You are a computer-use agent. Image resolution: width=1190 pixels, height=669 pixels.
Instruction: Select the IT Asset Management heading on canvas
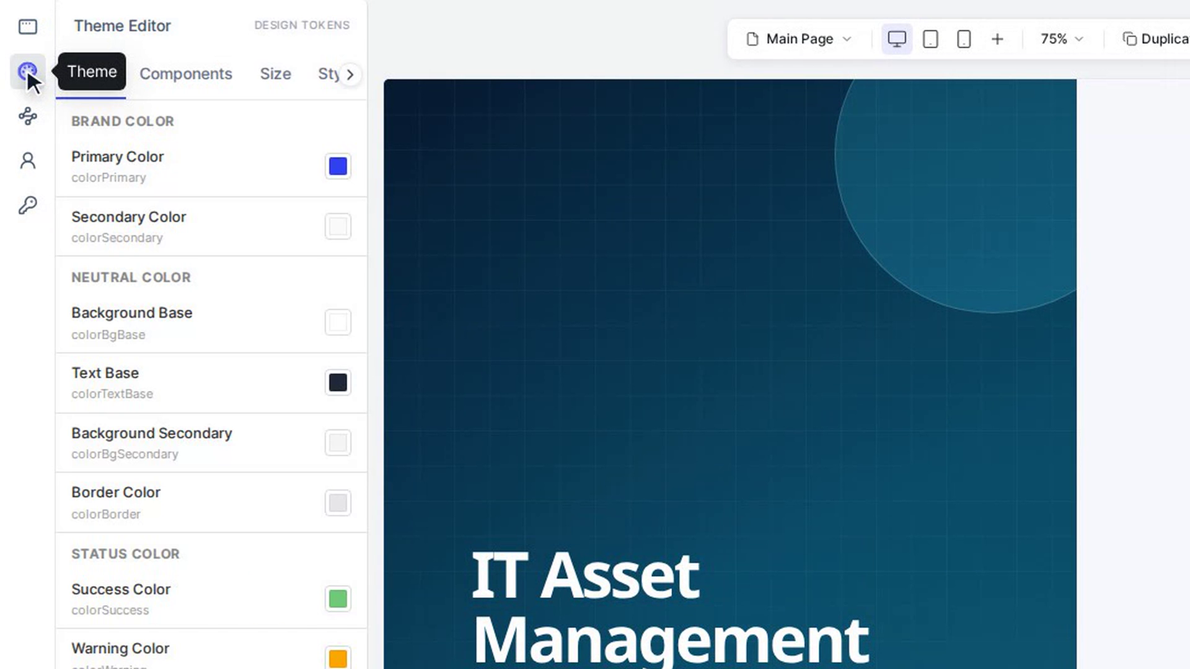pyautogui.click(x=670, y=607)
